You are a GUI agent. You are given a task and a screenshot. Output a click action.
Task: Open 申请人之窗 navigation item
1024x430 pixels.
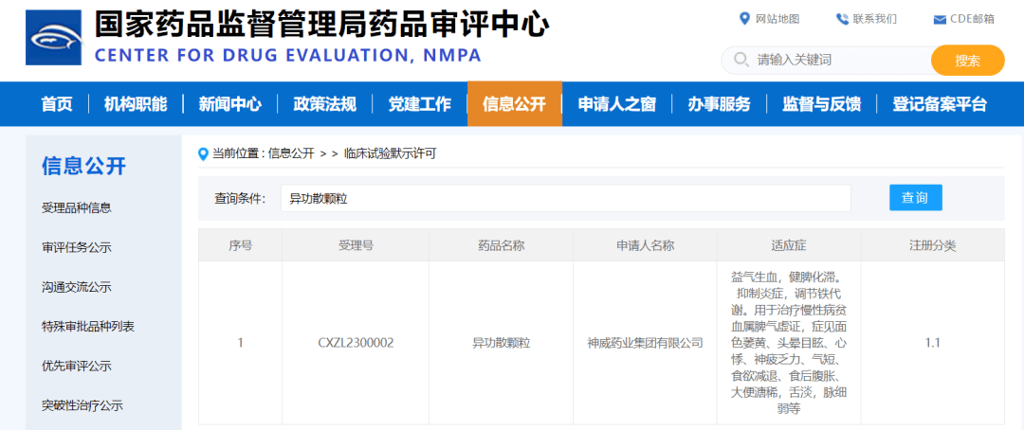coord(616,104)
